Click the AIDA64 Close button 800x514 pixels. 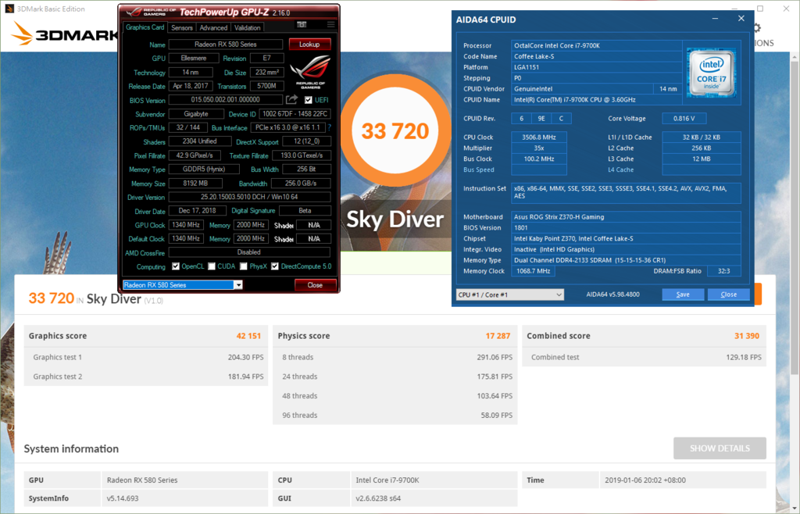coord(728,294)
